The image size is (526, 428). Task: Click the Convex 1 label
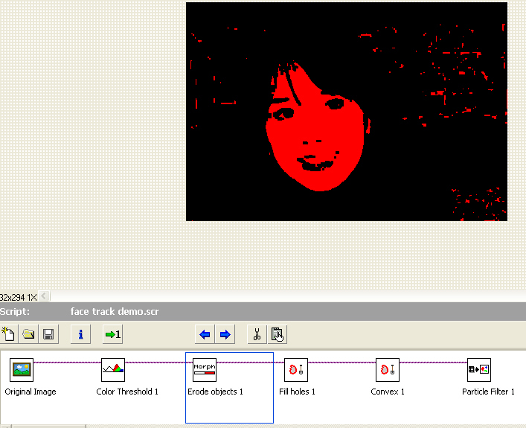[388, 392]
